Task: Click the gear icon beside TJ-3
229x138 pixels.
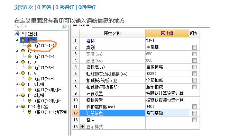Action: [23, 62]
